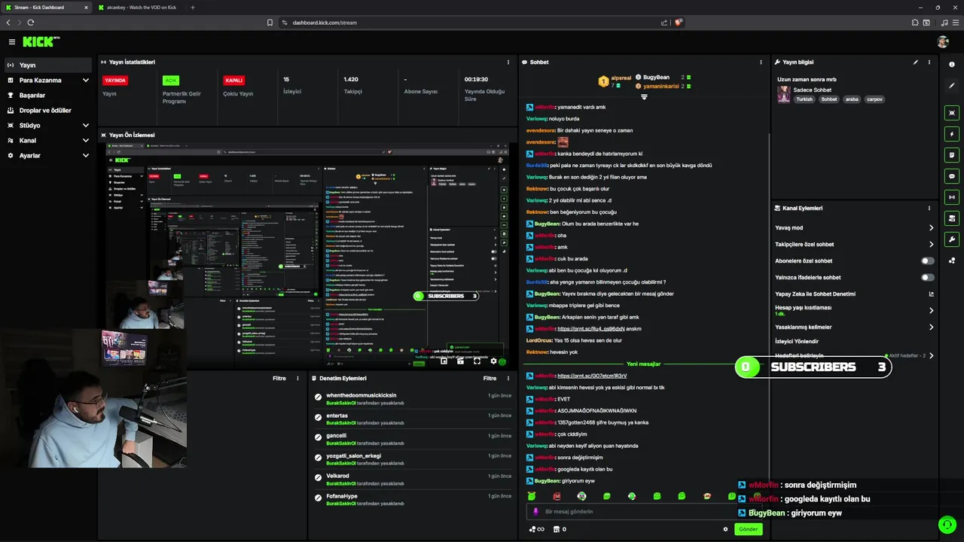
Task: Open the three-dot menu in Yayın bilgisi panel
Action: pos(929,62)
